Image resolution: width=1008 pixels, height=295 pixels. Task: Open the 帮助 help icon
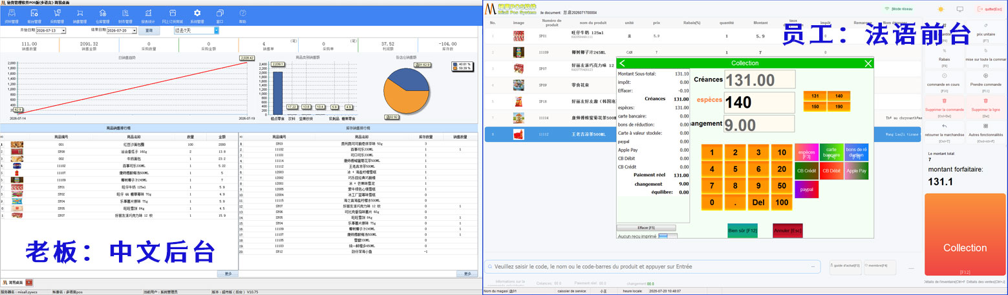tap(242, 15)
